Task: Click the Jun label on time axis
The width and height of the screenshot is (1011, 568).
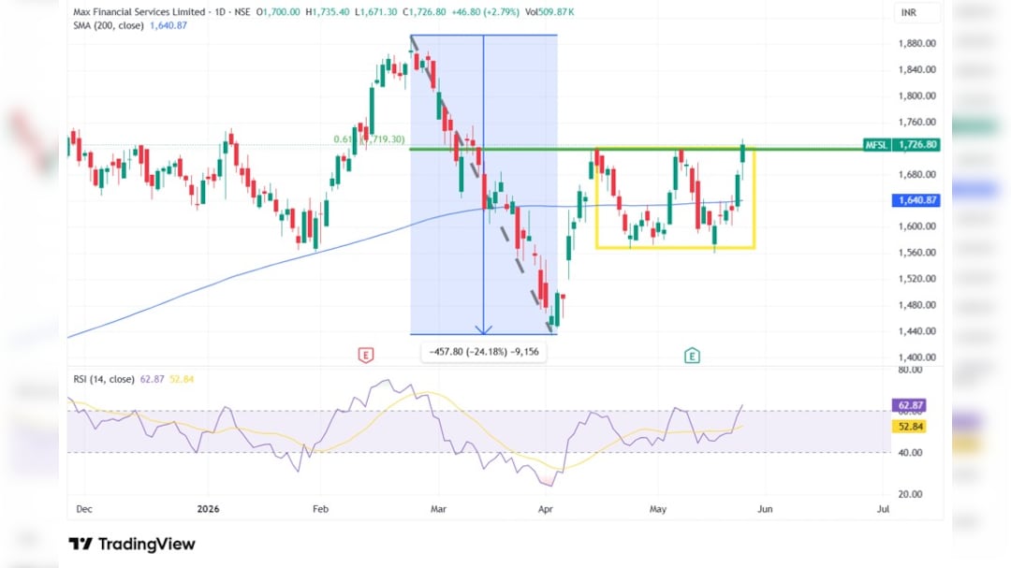Action: coord(765,509)
